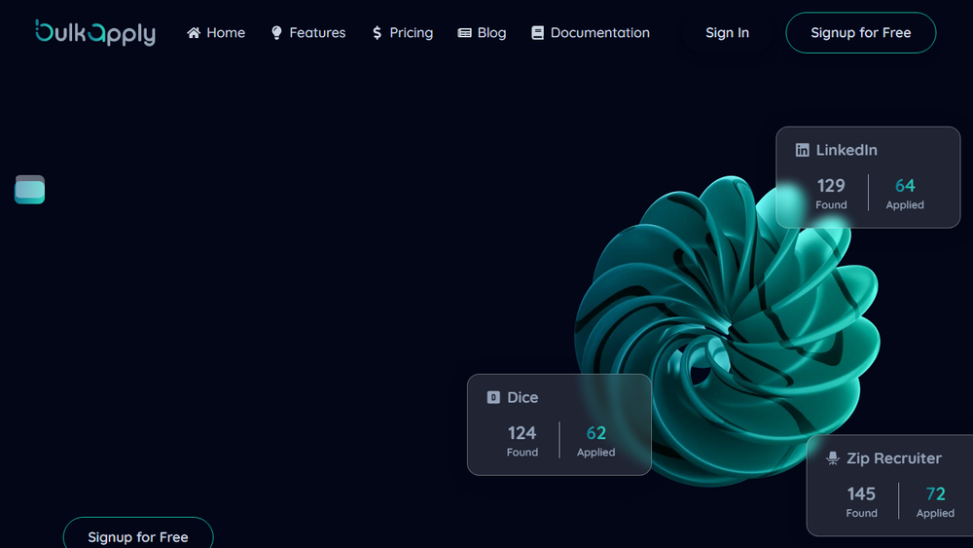Click the Pricing dollar sign icon
The width and height of the screenshot is (973, 548).
pos(377,33)
